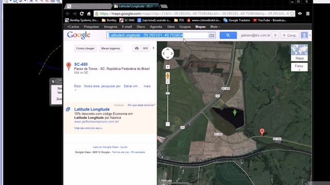Click the + Comp. share button

tap(289, 35)
